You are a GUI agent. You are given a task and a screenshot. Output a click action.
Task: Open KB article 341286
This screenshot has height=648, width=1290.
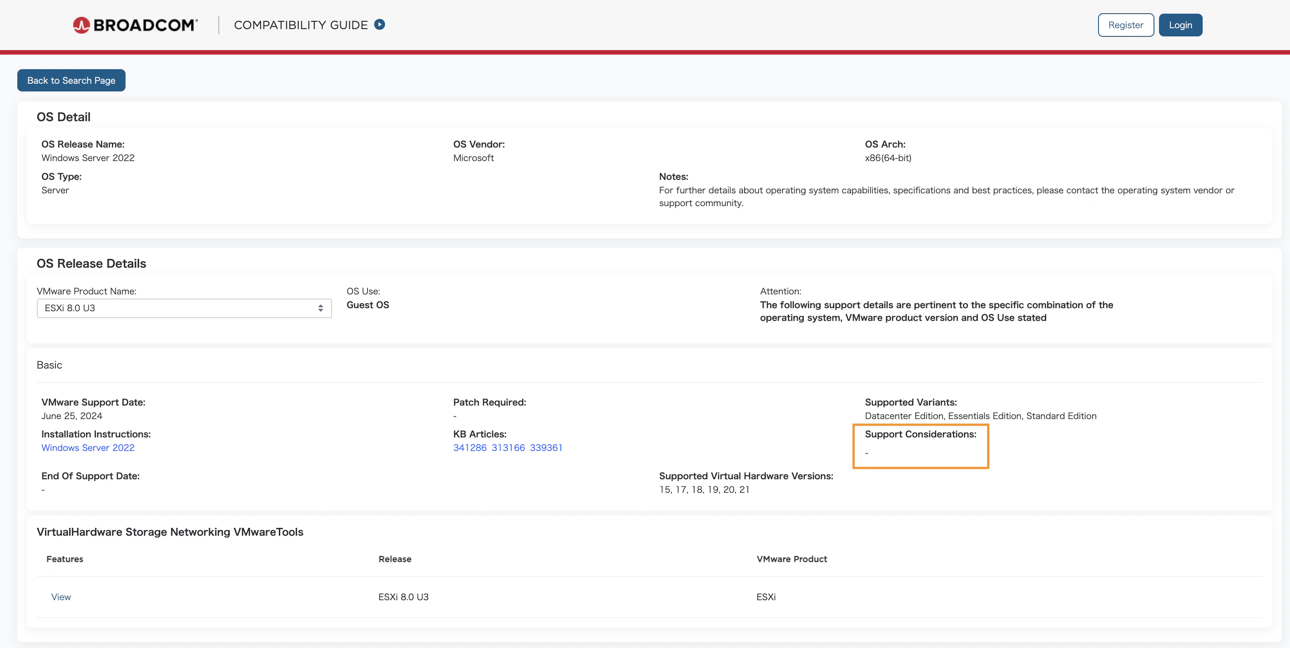click(470, 447)
